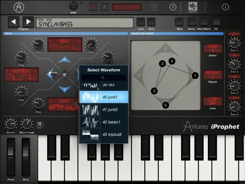
Task: Click the Master volume knob
Action: pos(11,124)
